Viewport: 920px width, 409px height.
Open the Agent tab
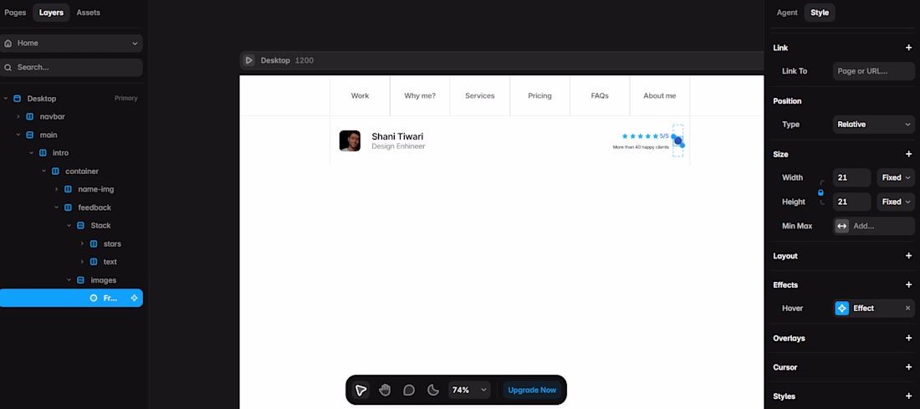787,13
